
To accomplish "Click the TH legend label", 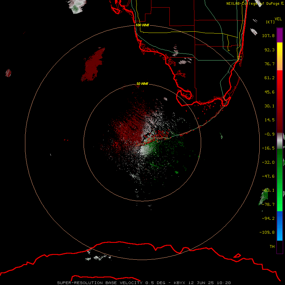I will point(272,247).
